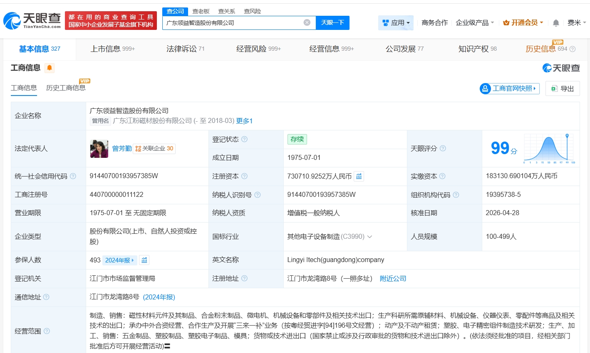This screenshot has width=590, height=353.
Task: Clear the search box with the X icon
Action: 307,22
